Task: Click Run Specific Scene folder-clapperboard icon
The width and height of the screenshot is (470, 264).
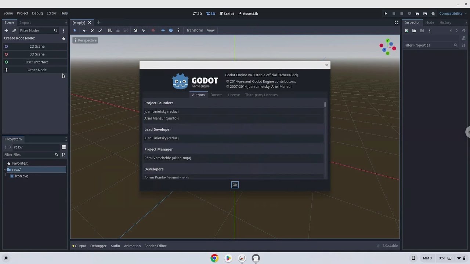Action: click(x=425, y=14)
